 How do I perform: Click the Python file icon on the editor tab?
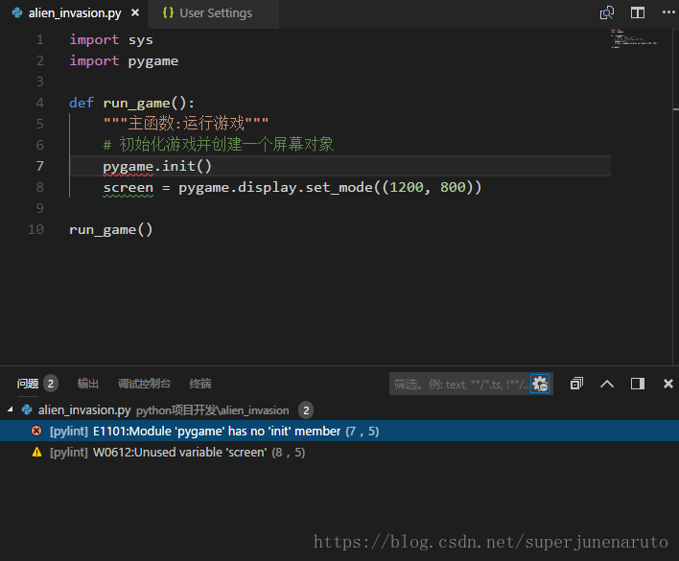(17, 12)
